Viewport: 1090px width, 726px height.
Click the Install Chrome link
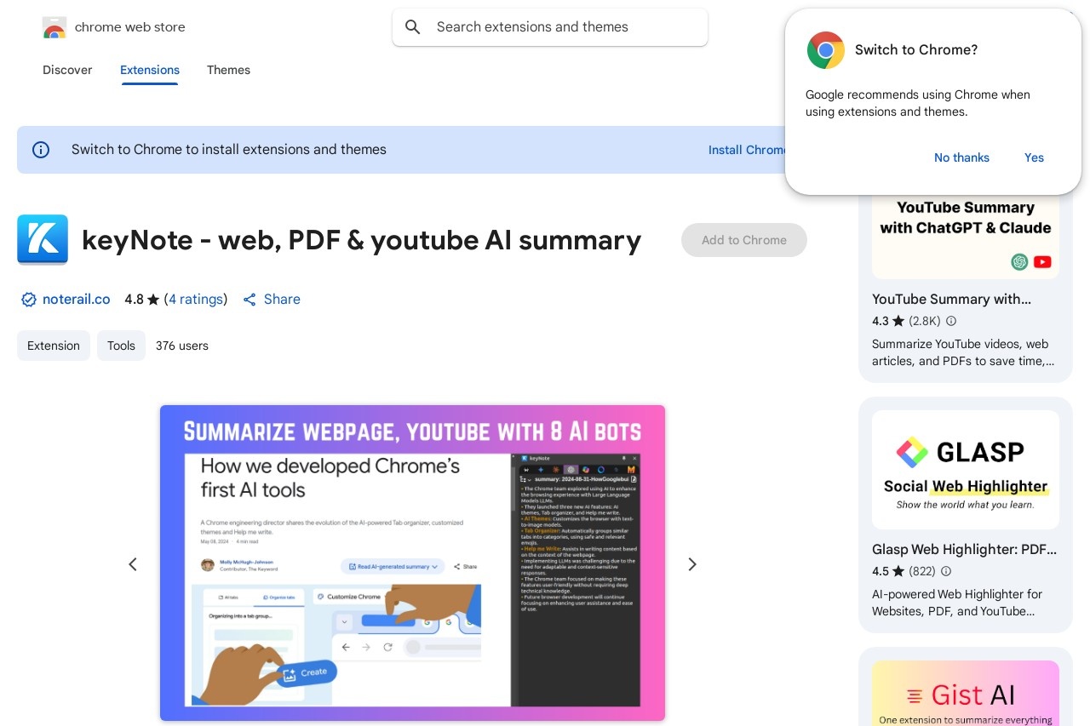click(x=747, y=150)
